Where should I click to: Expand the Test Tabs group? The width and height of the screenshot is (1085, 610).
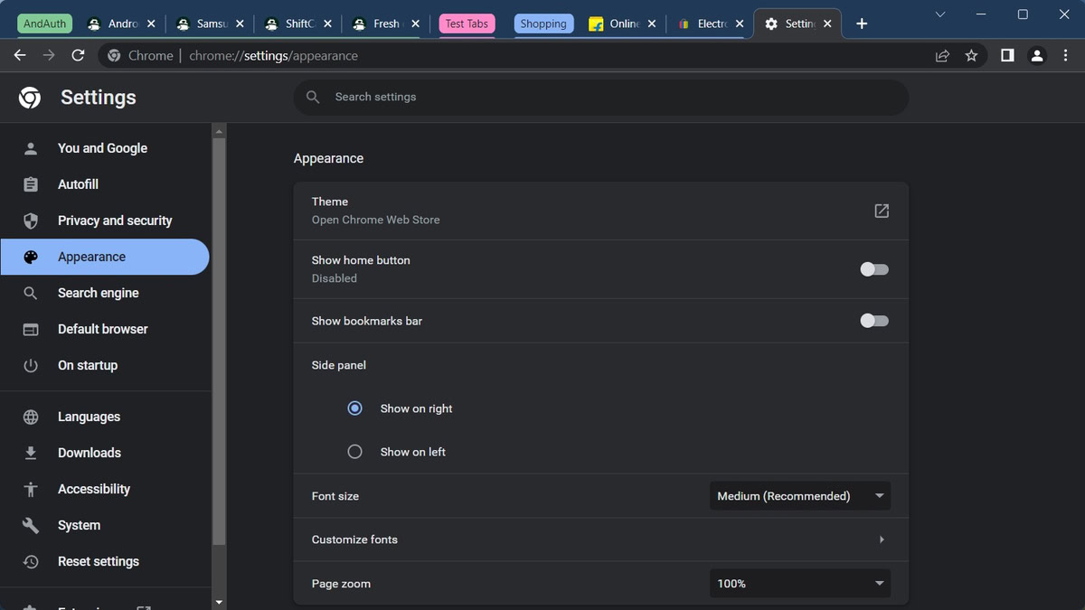[467, 23]
